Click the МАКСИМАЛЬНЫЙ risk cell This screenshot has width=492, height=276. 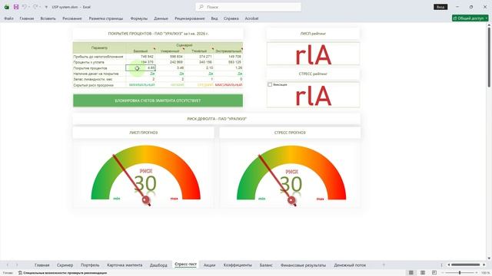coord(228,85)
